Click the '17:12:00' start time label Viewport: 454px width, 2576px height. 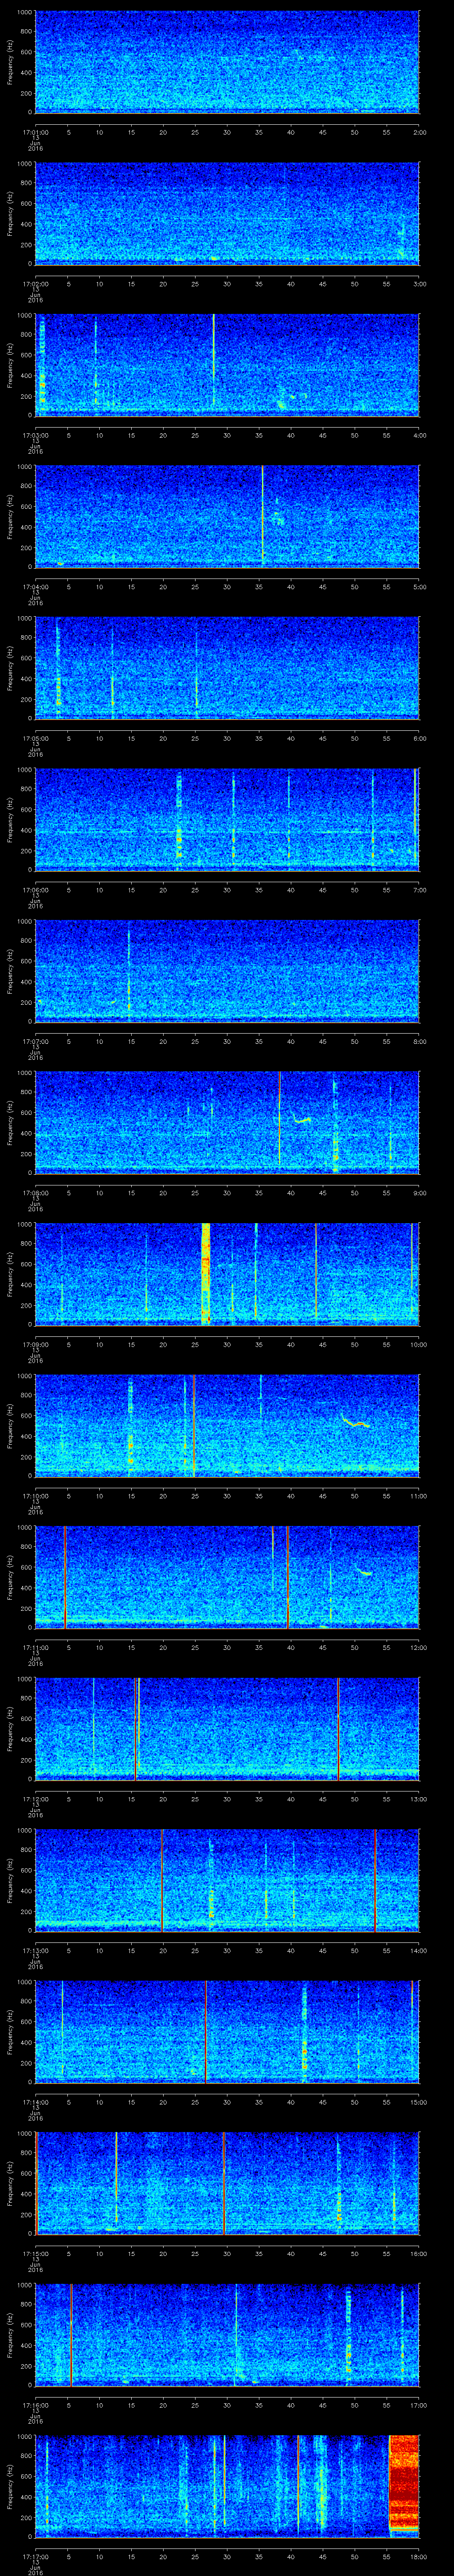pos(35,1798)
